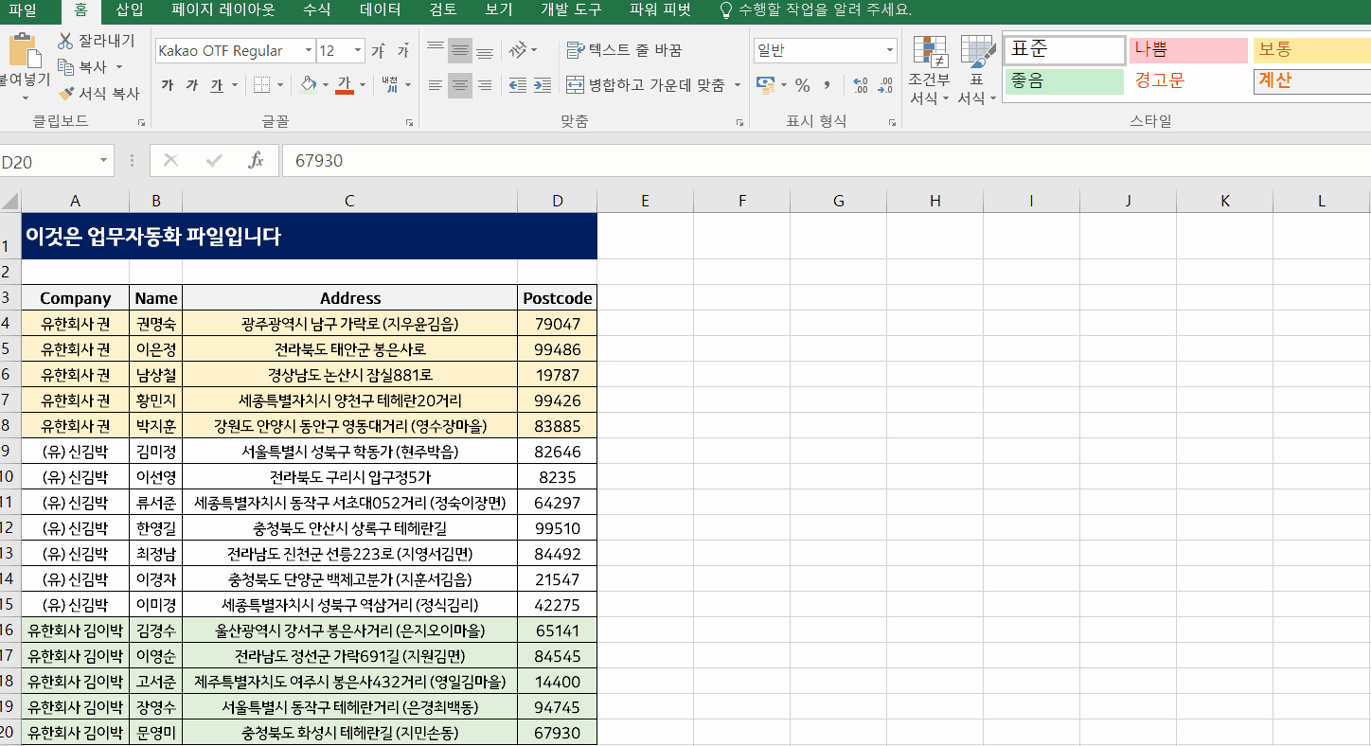Select the name cell 권명숙
This screenshot has width=1371, height=746.
(x=155, y=324)
